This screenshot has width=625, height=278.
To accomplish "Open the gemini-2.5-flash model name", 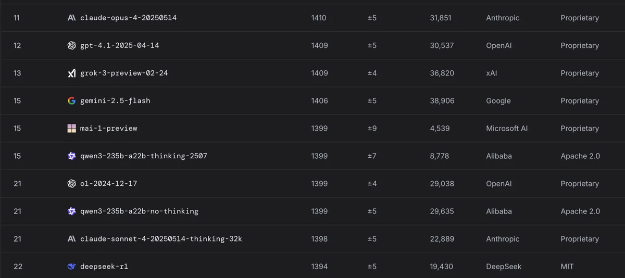I will pos(115,101).
